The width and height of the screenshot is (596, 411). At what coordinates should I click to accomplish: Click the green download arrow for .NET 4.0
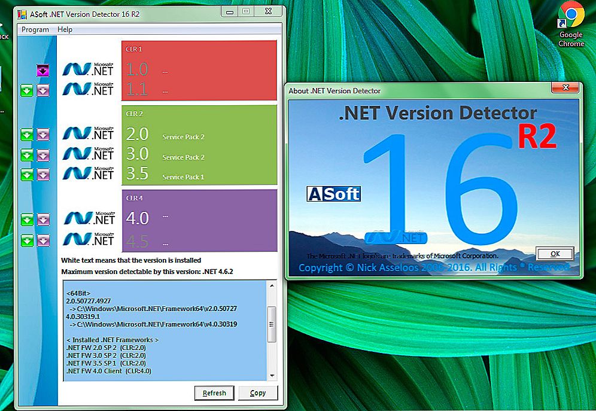click(x=26, y=220)
